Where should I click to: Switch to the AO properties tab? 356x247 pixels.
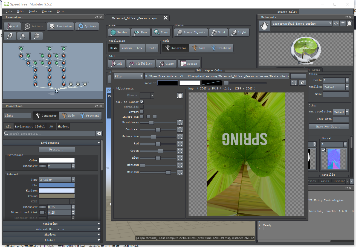51,126
